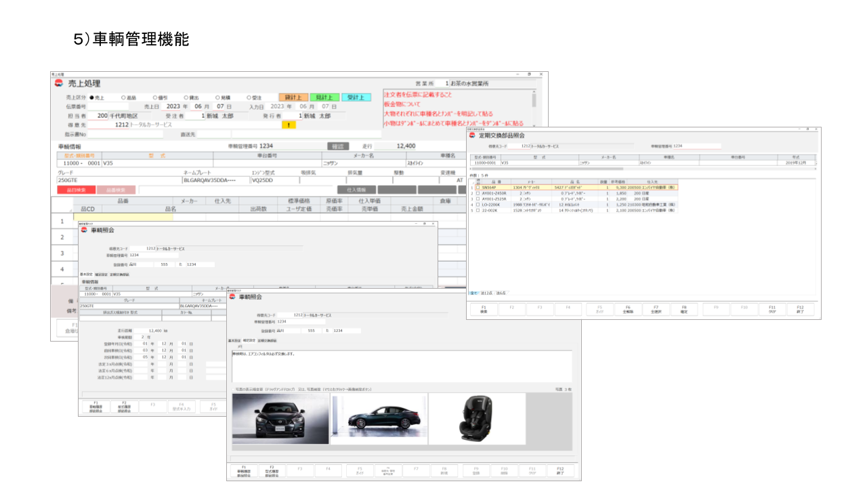Switch to the 法12点 tab
This screenshot has height=488, width=867.
[486, 293]
